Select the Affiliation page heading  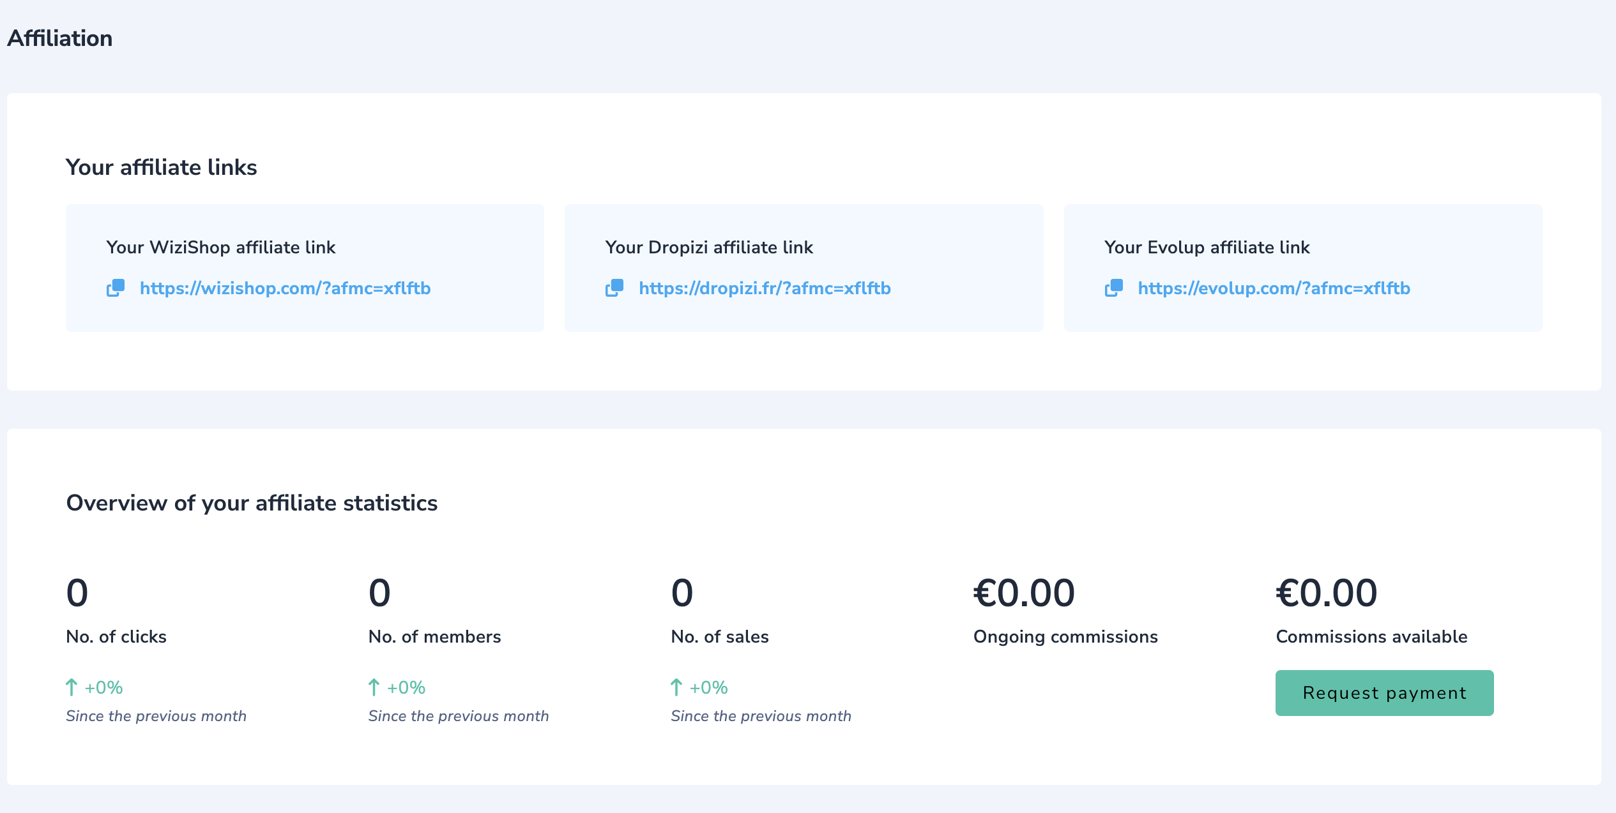60,38
